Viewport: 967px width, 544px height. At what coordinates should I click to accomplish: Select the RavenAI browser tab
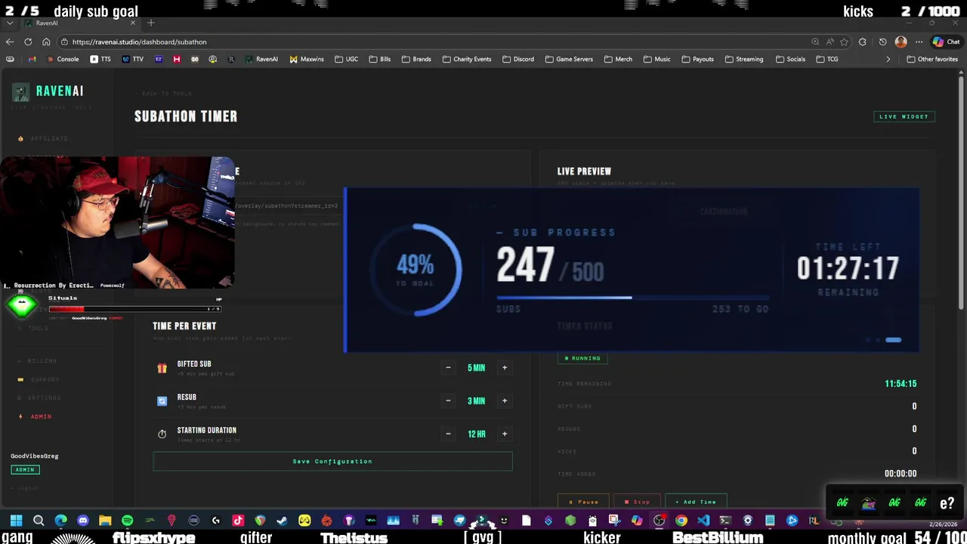pos(79,23)
